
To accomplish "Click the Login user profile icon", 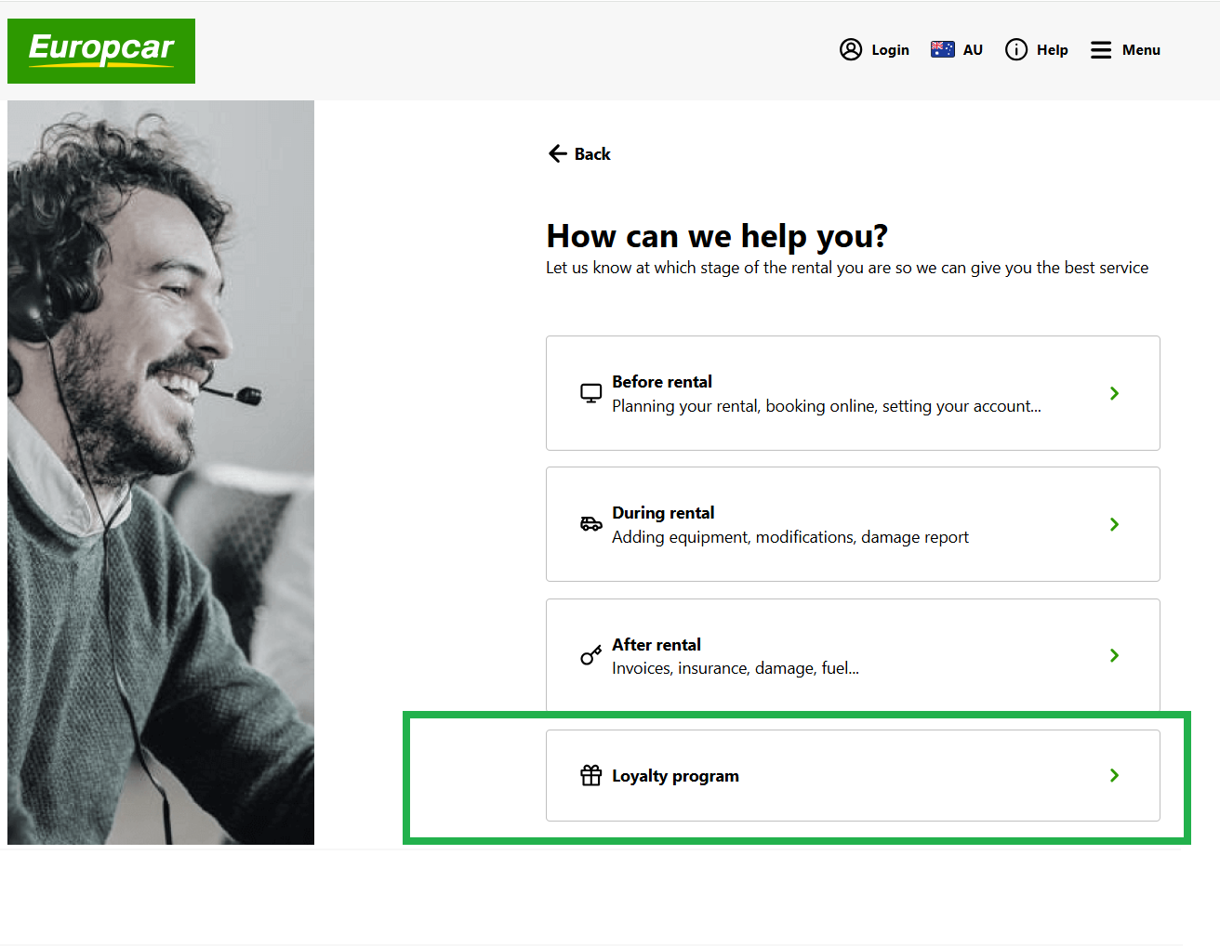I will [851, 49].
